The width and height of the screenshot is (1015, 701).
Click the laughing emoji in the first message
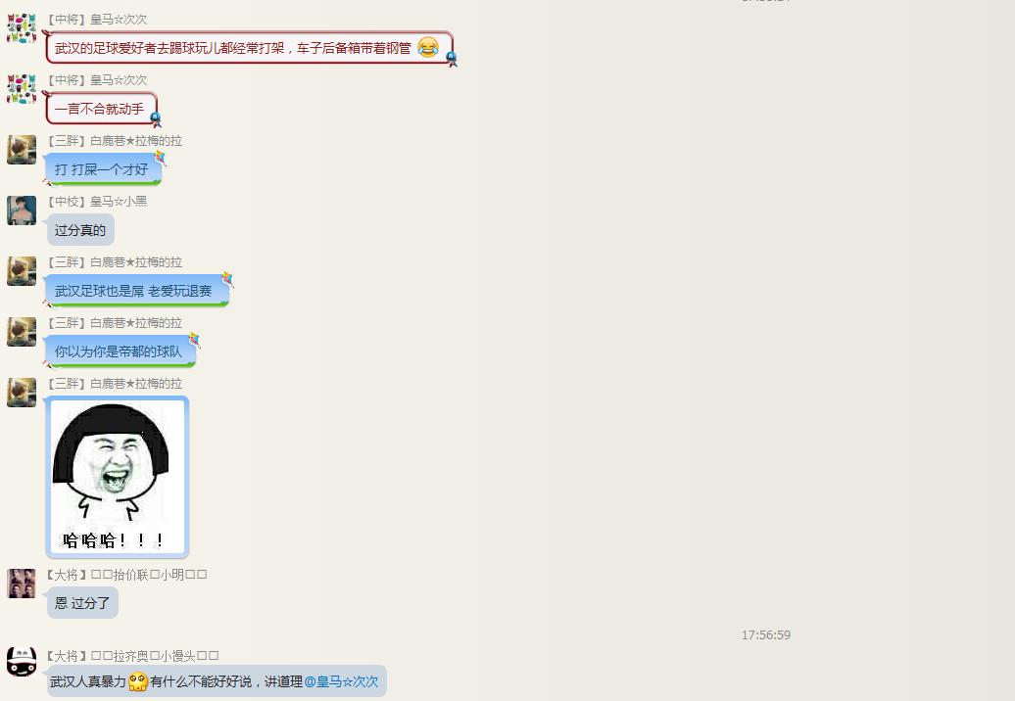click(427, 45)
